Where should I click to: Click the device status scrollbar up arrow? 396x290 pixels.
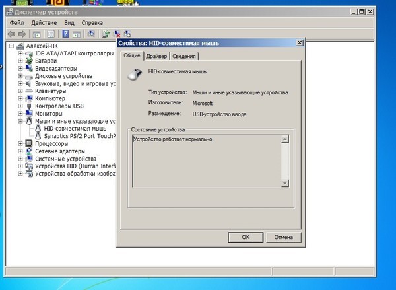pos(285,139)
